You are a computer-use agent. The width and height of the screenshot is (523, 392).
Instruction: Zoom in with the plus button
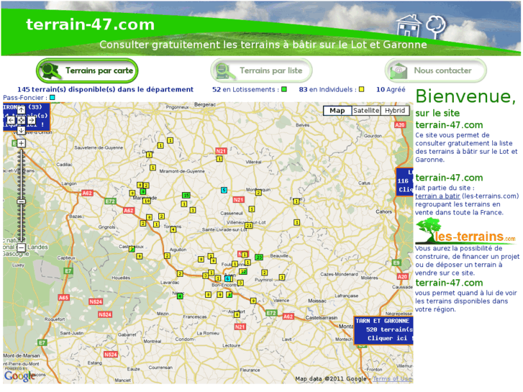[21, 143]
